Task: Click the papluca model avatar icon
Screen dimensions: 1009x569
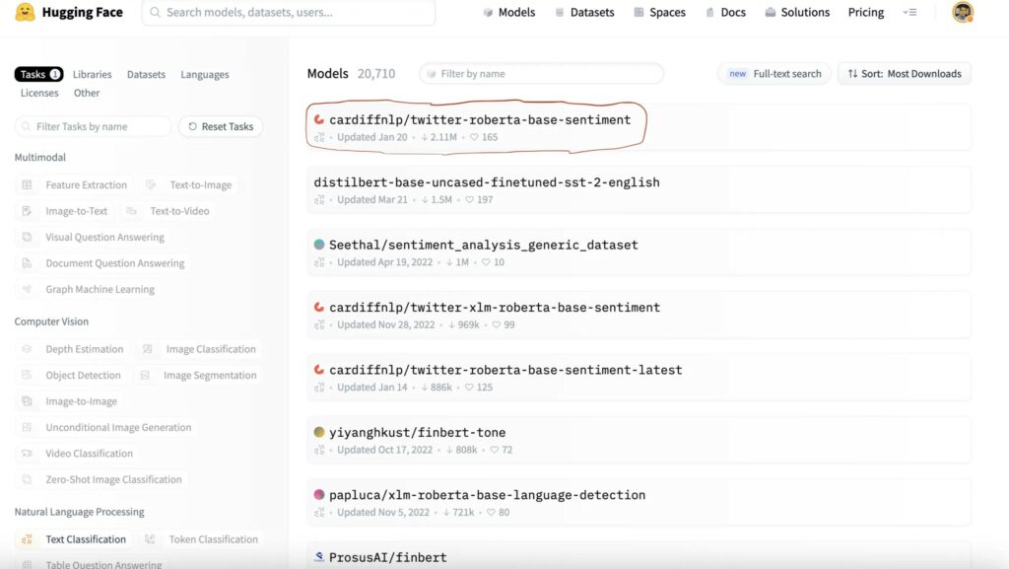Action: coord(319,495)
